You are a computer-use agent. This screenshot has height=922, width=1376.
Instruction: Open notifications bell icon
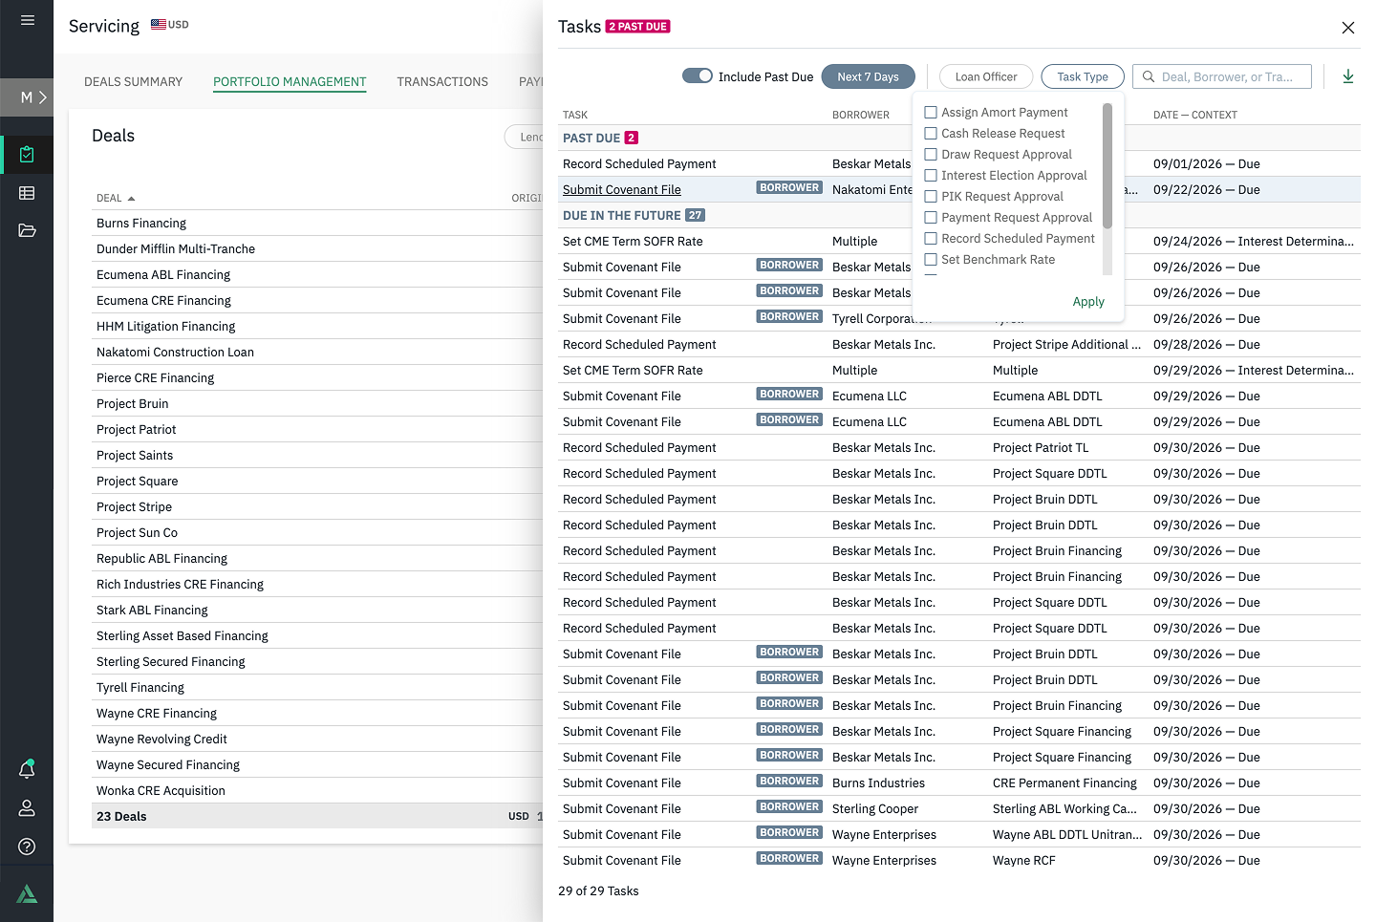click(x=27, y=769)
